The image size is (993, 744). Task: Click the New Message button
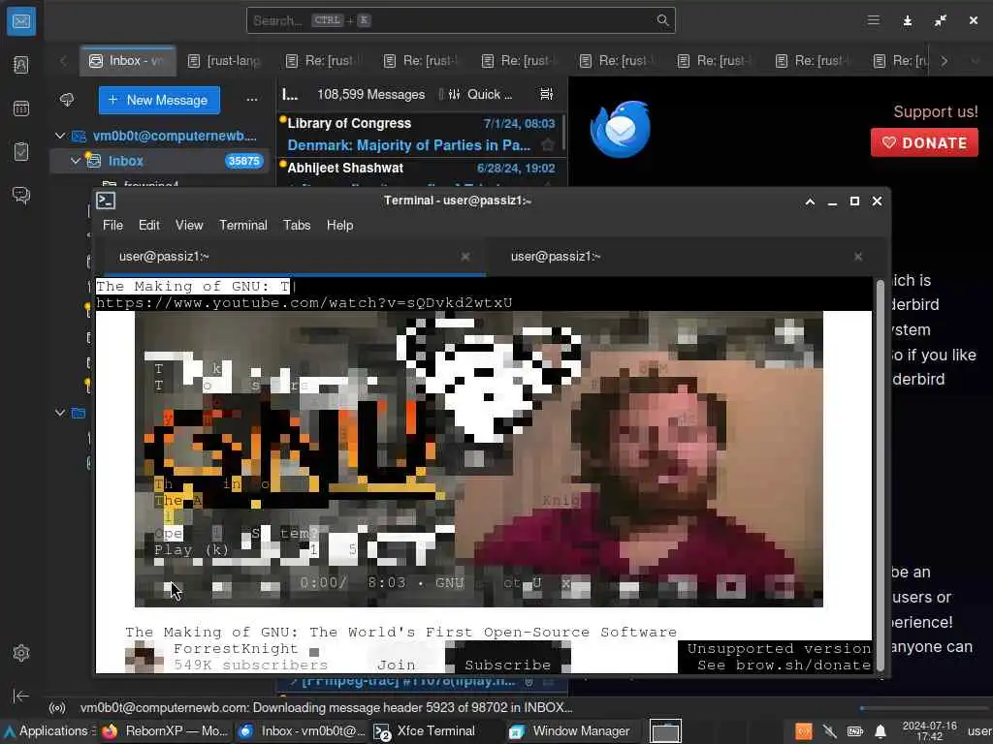159,100
